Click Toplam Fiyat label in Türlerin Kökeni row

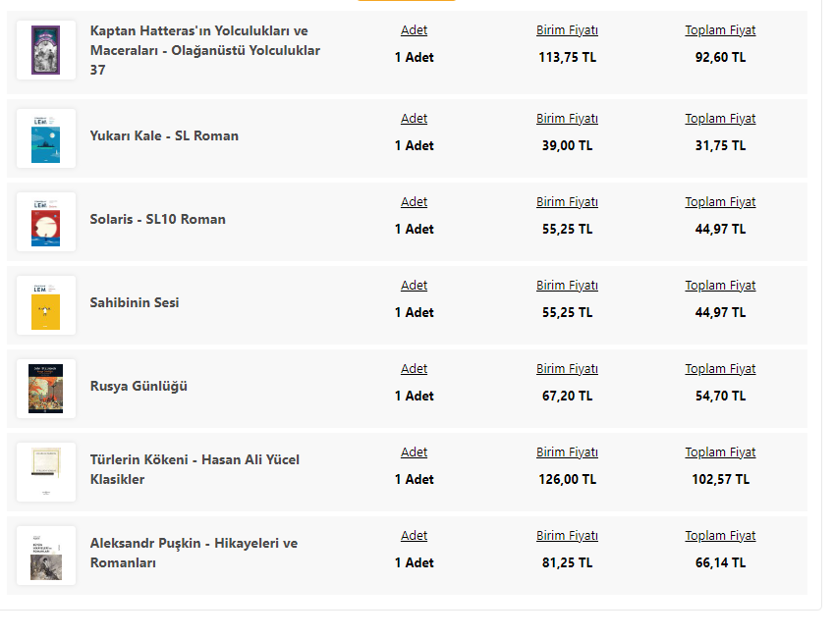tap(720, 452)
